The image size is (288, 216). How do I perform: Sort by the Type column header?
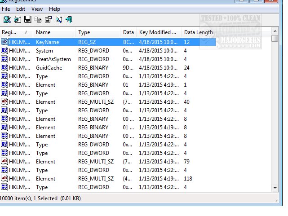coord(97,32)
